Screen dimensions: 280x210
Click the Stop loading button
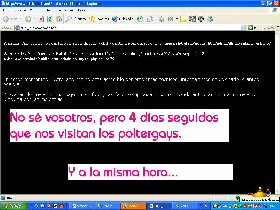coord(41,19)
